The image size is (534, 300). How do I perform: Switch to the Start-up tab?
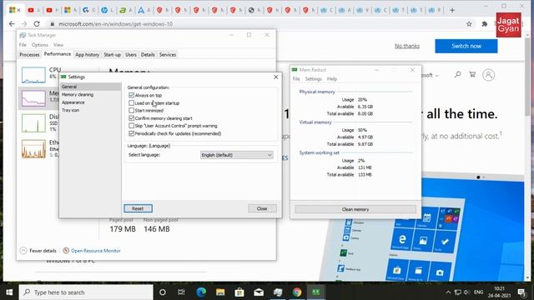[112, 55]
